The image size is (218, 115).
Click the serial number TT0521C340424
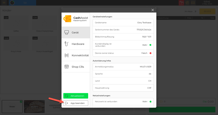pos(144,30)
